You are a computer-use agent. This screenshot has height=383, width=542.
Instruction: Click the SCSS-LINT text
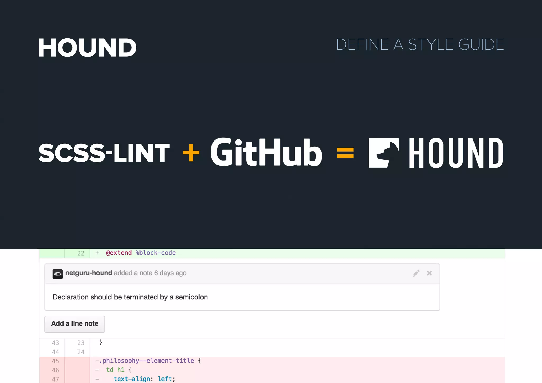pos(104,153)
